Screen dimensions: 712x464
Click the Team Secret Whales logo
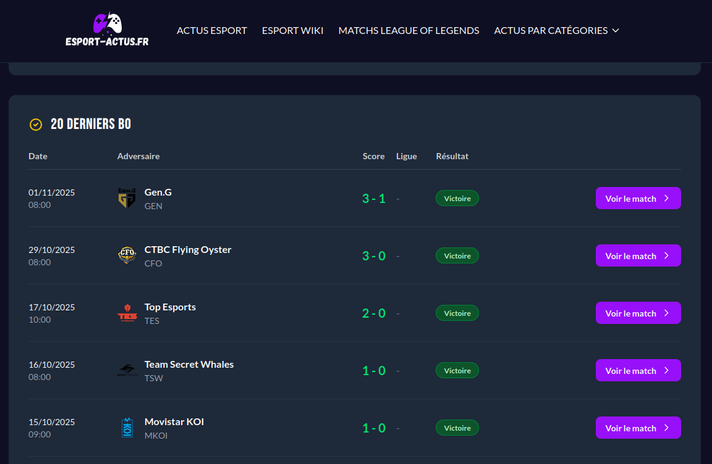[x=127, y=370]
